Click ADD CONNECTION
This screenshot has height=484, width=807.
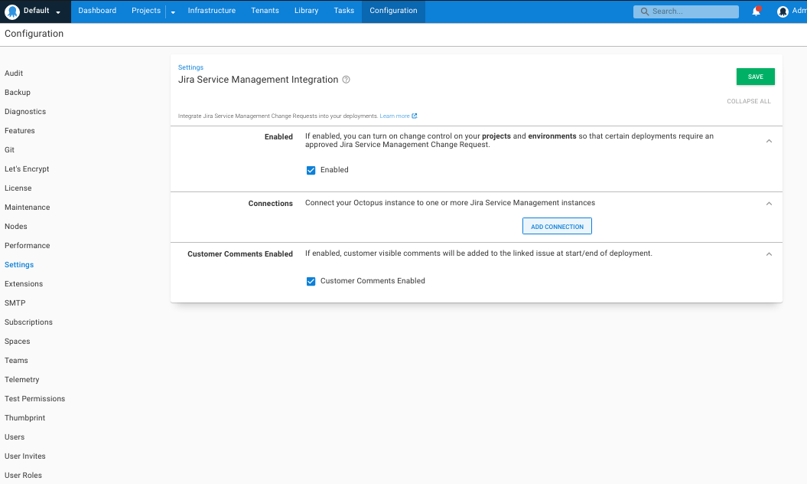(557, 226)
